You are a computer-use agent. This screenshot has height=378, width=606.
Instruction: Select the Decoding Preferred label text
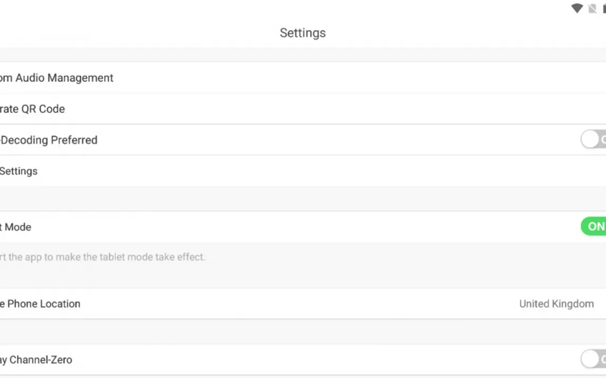49,140
